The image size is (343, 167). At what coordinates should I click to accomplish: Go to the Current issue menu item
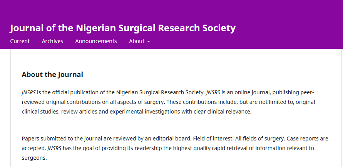[20, 41]
